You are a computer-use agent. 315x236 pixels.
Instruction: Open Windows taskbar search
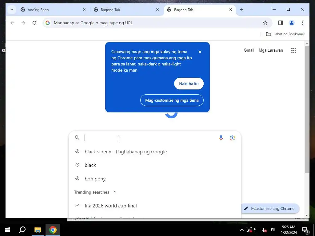click(22, 230)
